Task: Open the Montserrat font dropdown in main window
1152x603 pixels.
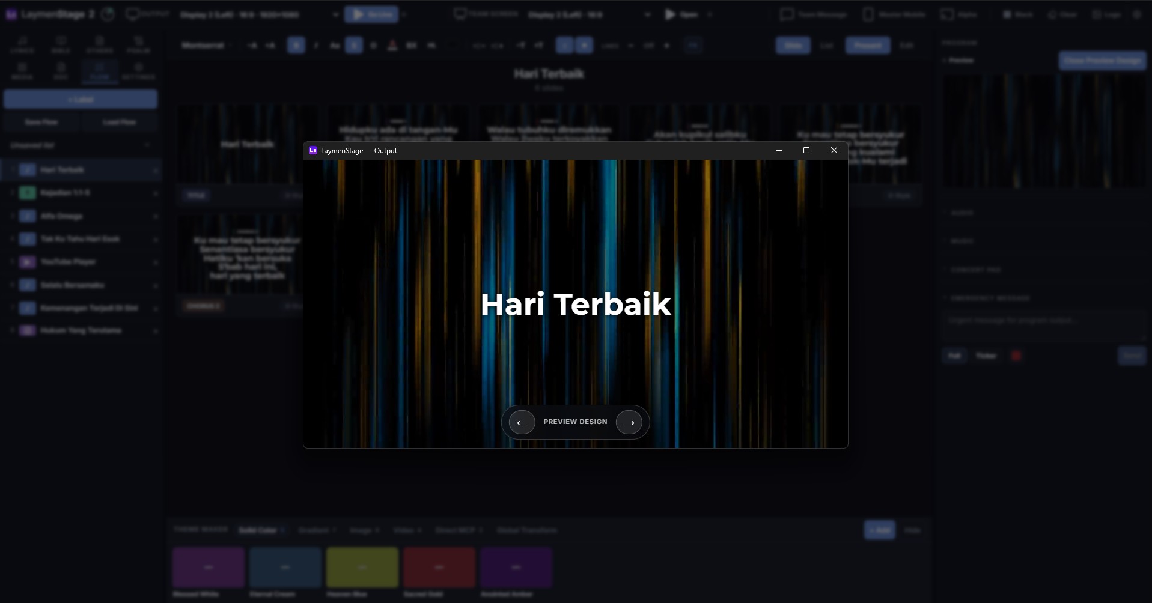Action: (x=207, y=45)
